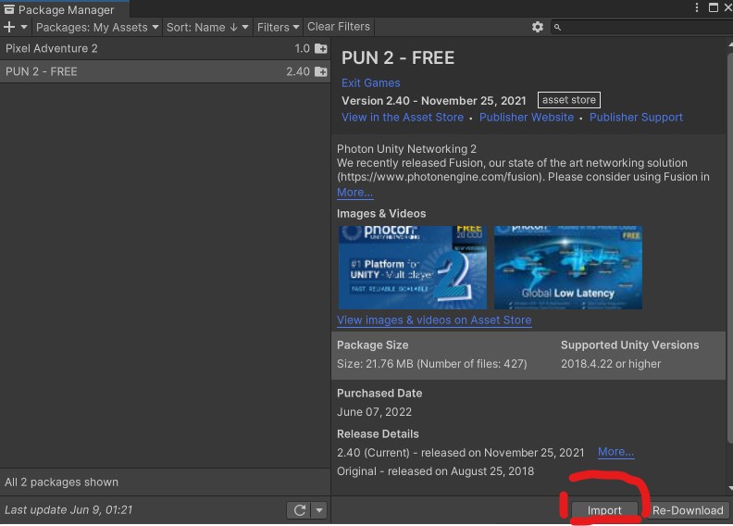Click the refresh package list icon

tap(300, 510)
